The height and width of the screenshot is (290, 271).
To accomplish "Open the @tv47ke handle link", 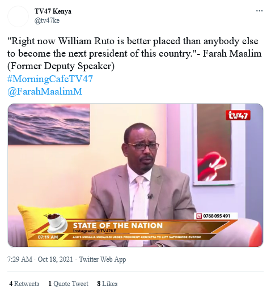I will [x=47, y=20].
